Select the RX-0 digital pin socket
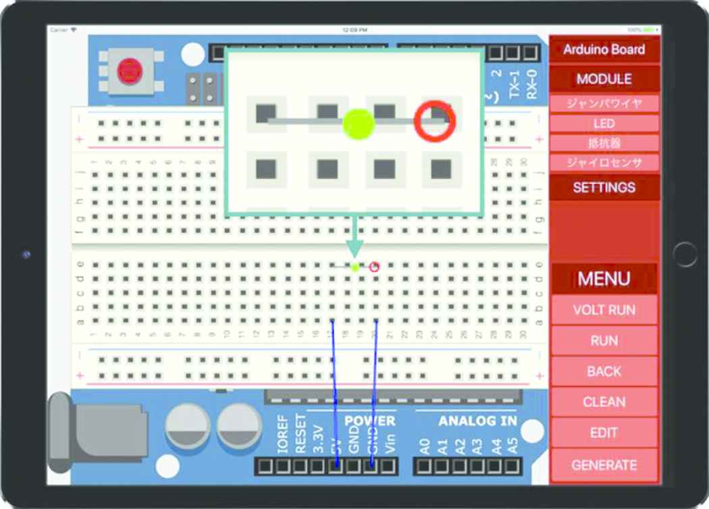709x509 pixels. (x=530, y=53)
